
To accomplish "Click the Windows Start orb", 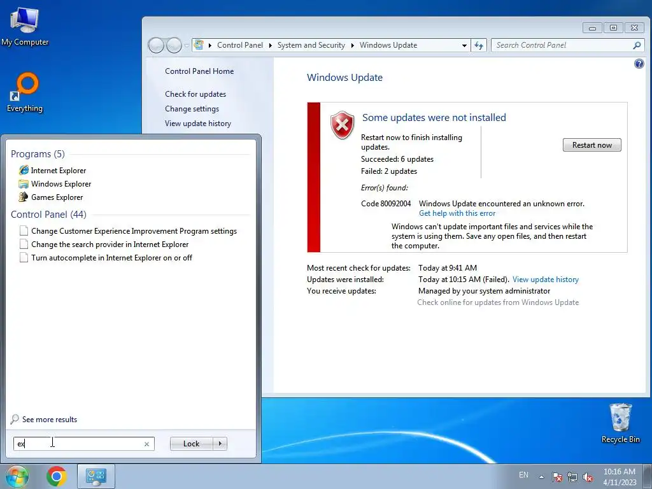I will [17, 476].
